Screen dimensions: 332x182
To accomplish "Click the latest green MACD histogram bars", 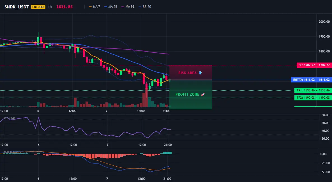I will [x=167, y=153].
